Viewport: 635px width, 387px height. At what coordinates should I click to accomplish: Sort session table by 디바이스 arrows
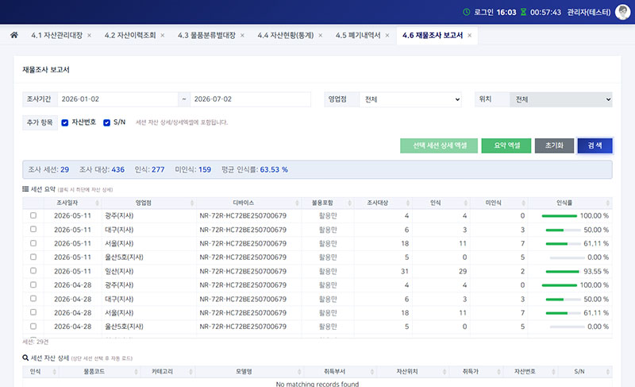point(297,203)
